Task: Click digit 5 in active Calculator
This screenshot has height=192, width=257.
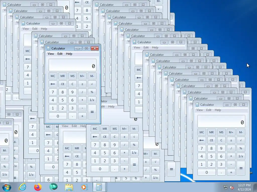Action: click(62, 100)
